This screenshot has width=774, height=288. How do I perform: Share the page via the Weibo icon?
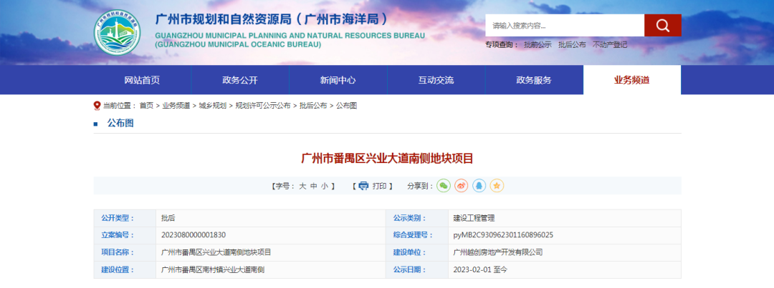tap(462, 186)
